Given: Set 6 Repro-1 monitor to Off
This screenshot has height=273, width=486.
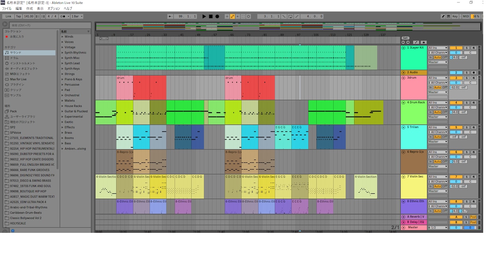Looking at the screenshot, I should pyautogui.click(x=445, y=162).
